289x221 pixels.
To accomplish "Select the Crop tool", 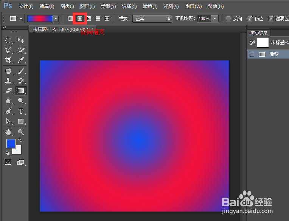I will tap(8, 60).
